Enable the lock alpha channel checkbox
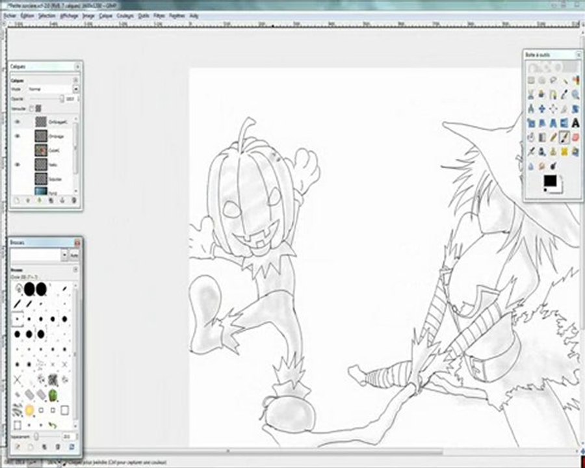The width and height of the screenshot is (585, 468). 31,109
